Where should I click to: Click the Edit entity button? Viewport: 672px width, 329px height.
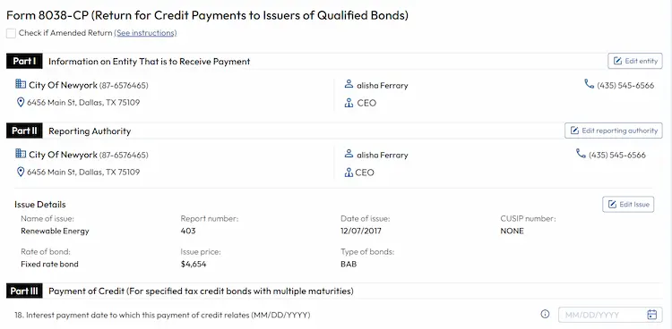(x=635, y=61)
